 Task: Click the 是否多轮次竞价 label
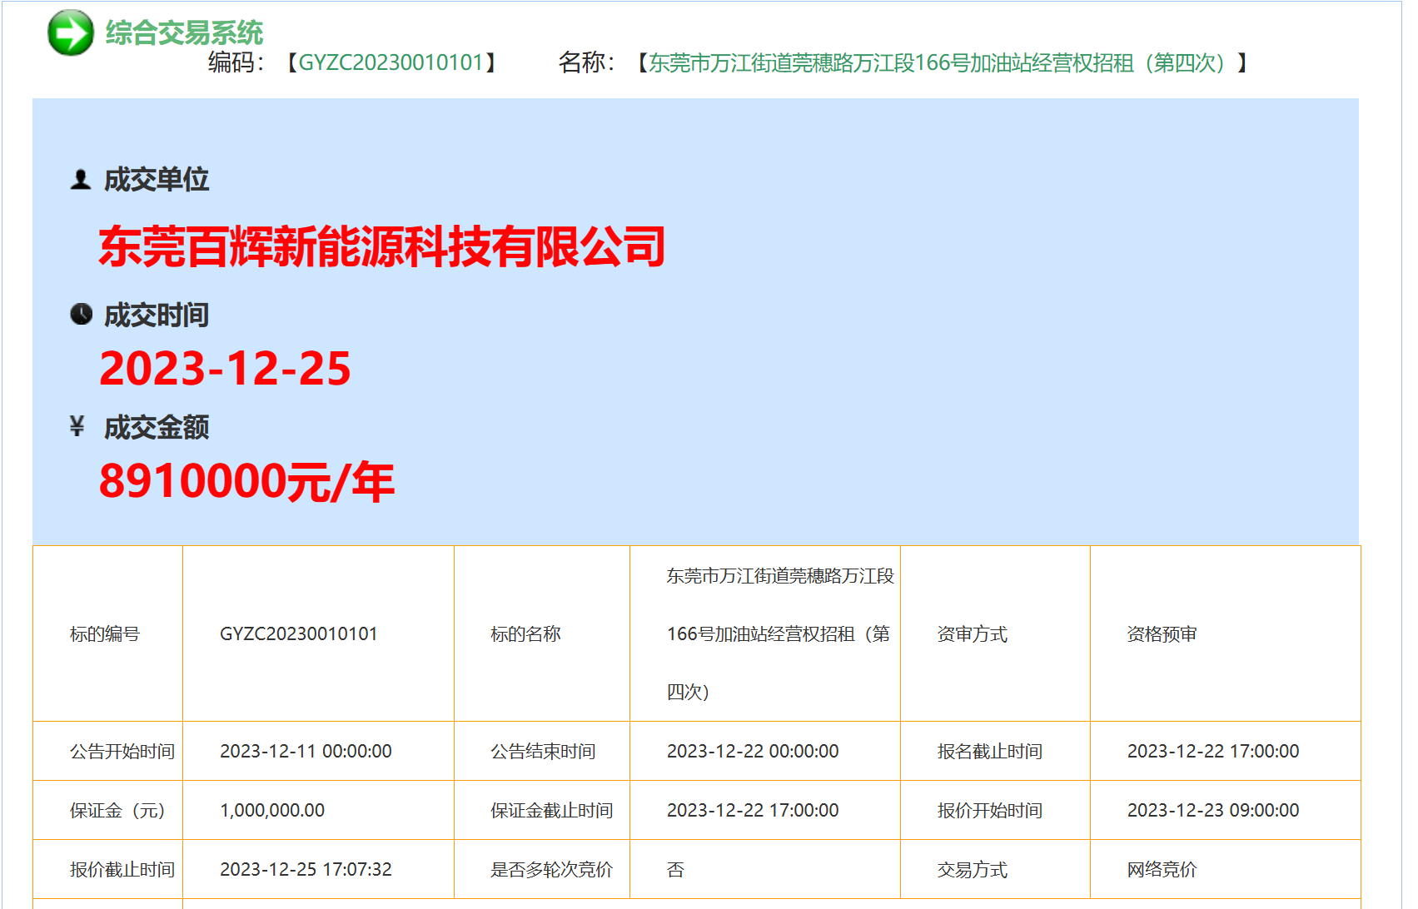pyautogui.click(x=552, y=870)
